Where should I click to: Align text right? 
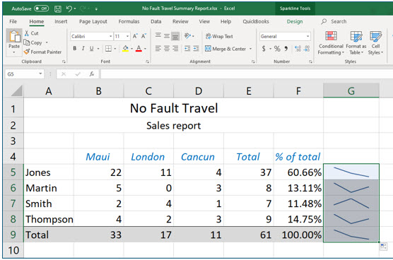[x=175, y=48]
